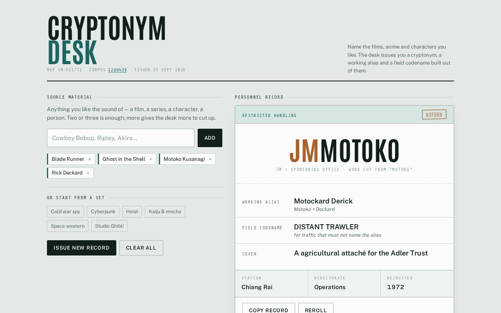The width and height of the screenshot is (501, 313).
Task: Remove the Ghost in the Shell tag
Action: tap(150, 159)
